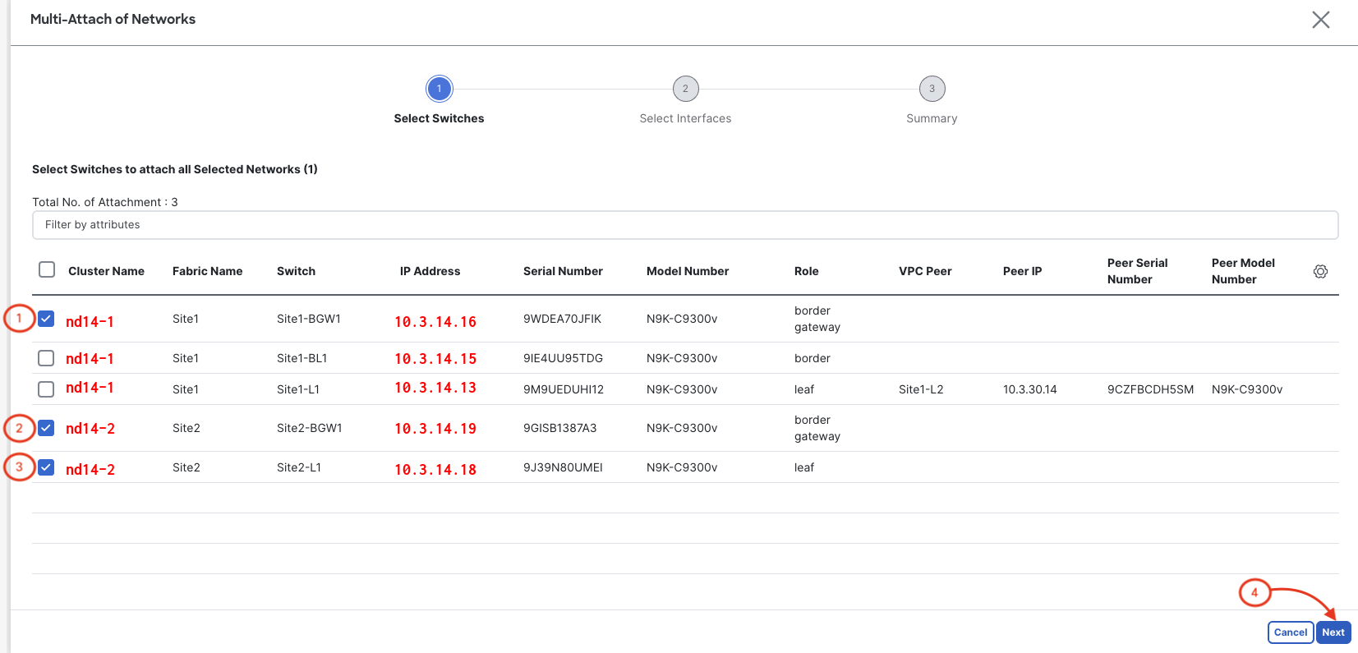Open table column settings gear icon
Viewport: 1358px width, 653px height.
pyautogui.click(x=1320, y=272)
